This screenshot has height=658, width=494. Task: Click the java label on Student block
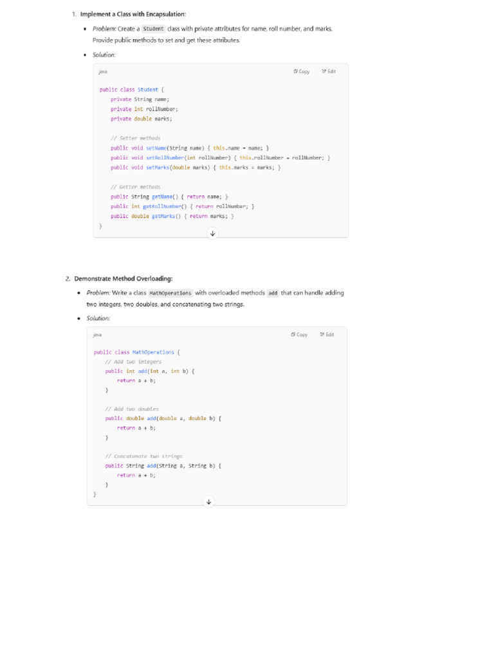point(103,71)
